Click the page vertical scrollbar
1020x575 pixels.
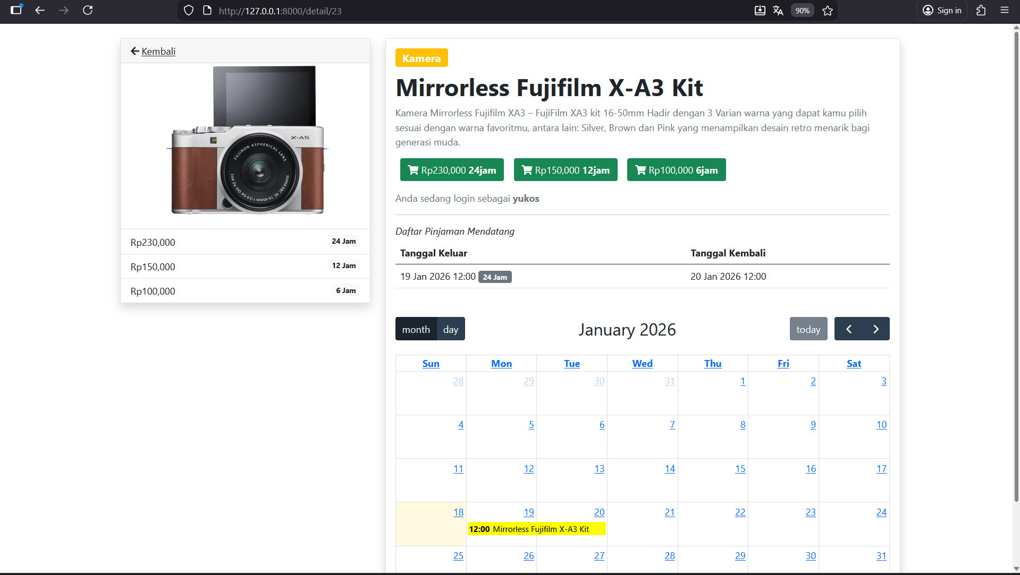pyautogui.click(x=1016, y=265)
